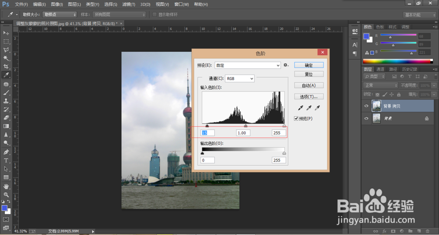The width and height of the screenshot is (439, 235).
Task: Open the sample layers dropdown
Action: tap(119, 14)
